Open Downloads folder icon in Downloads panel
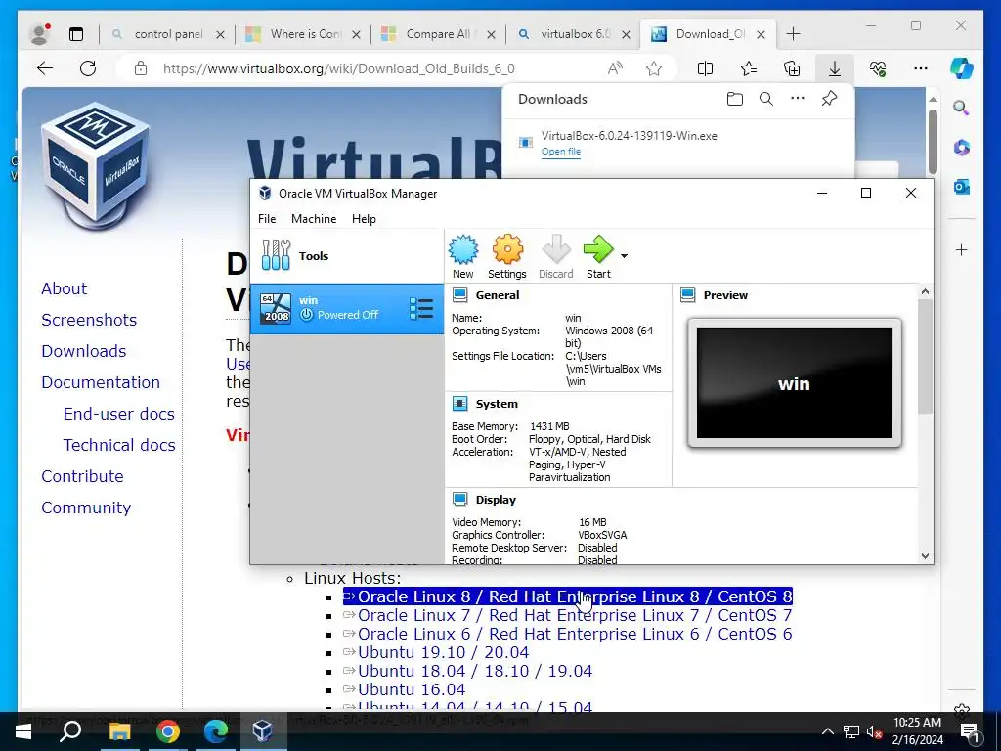The image size is (1001, 751). coord(735,99)
